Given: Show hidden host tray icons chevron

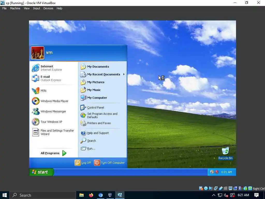Looking at the screenshot, I should pos(214,195).
